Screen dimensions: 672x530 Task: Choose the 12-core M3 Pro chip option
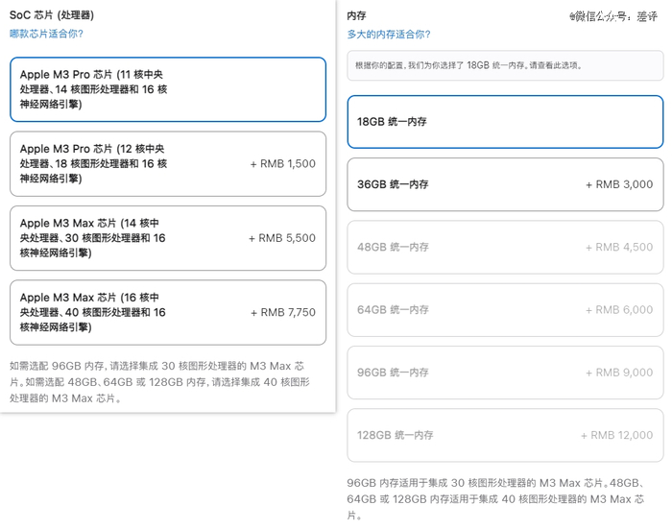[x=168, y=164]
